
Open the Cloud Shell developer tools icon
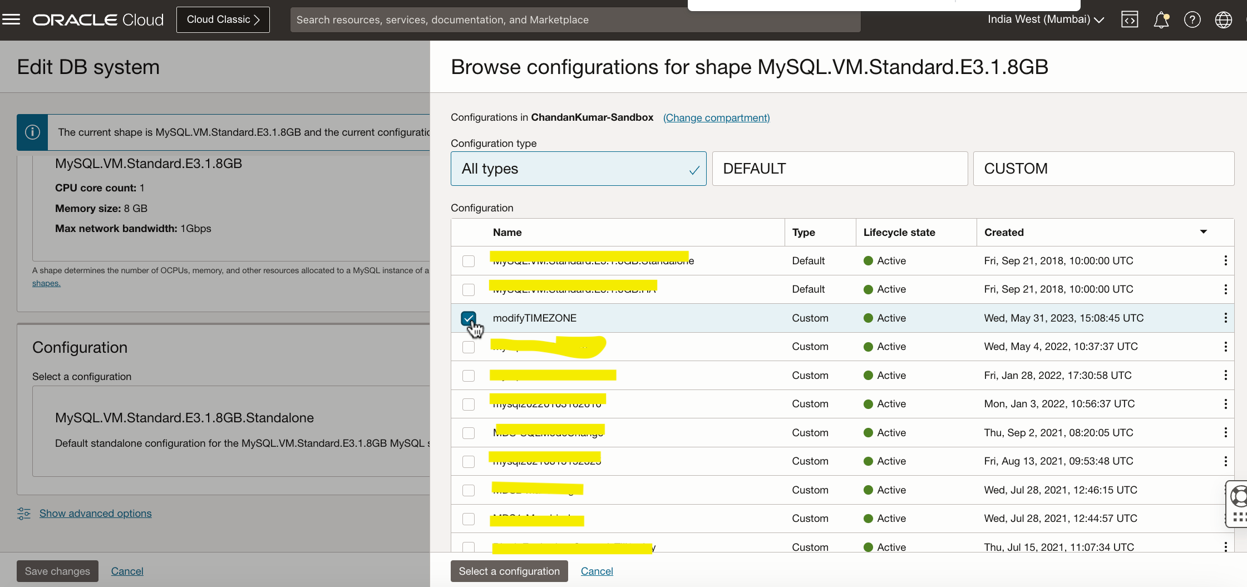[1129, 20]
